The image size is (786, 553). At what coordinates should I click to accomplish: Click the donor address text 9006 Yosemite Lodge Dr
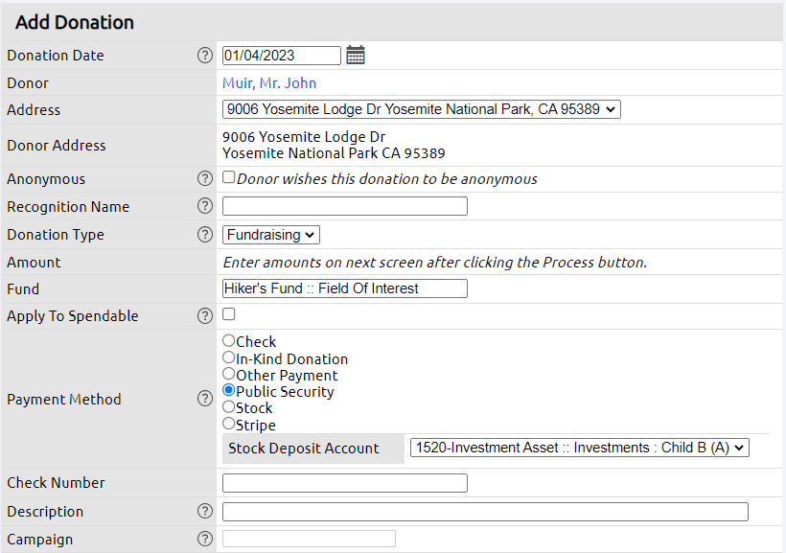pyautogui.click(x=304, y=137)
